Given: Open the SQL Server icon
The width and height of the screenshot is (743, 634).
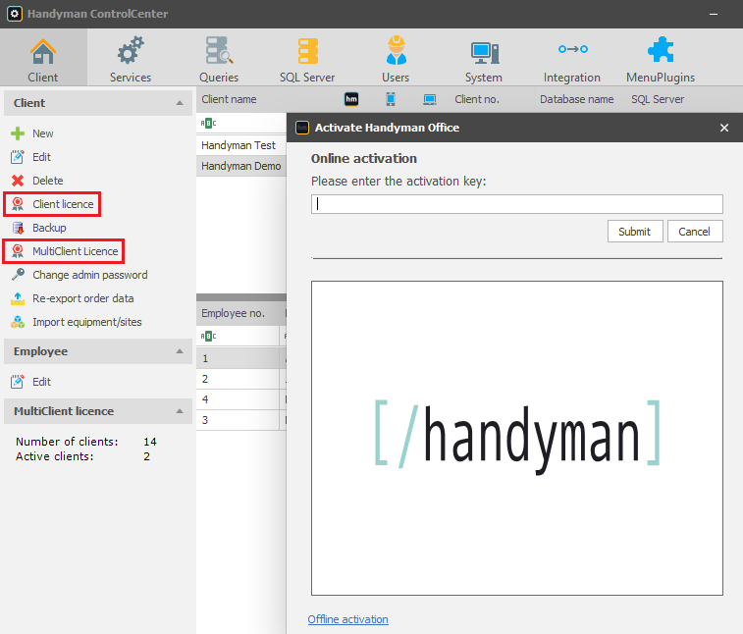Looking at the screenshot, I should tap(307, 51).
